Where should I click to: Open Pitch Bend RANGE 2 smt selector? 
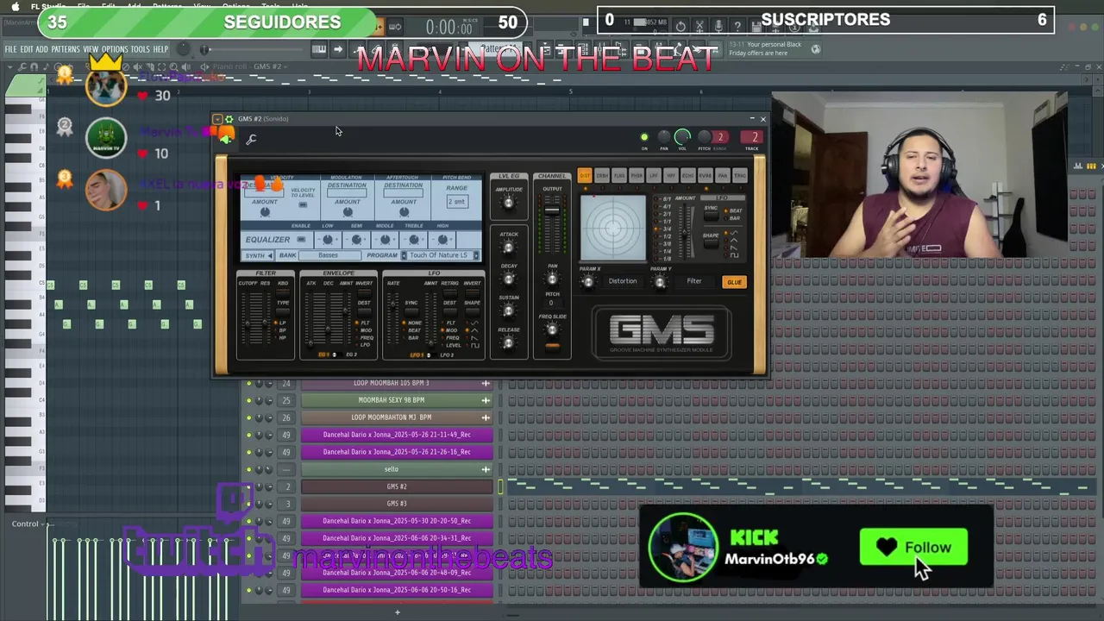click(x=457, y=201)
